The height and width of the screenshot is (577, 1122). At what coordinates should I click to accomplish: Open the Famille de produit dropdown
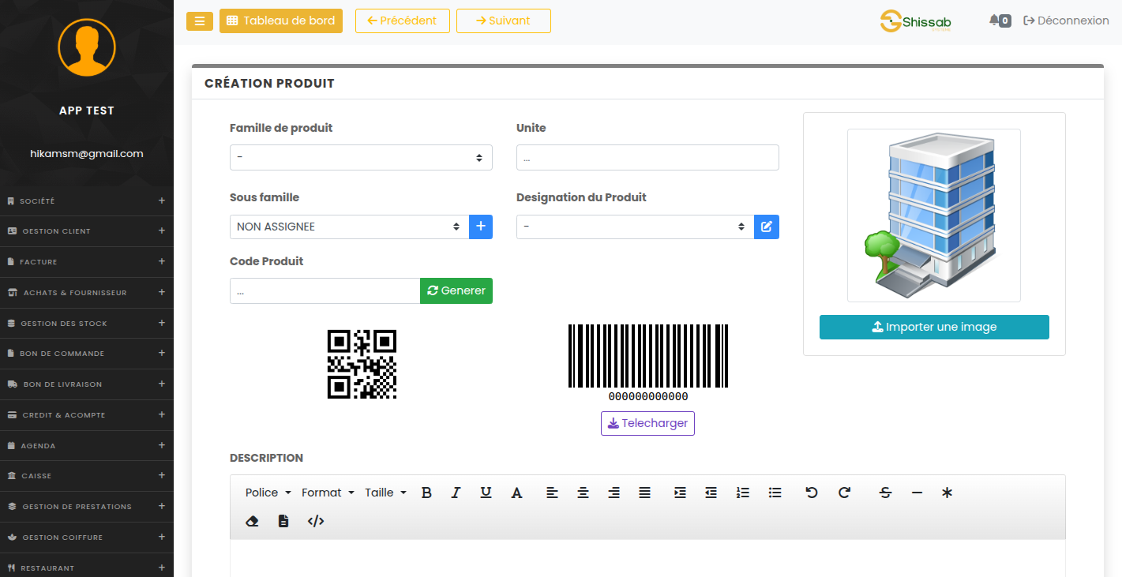(x=361, y=157)
